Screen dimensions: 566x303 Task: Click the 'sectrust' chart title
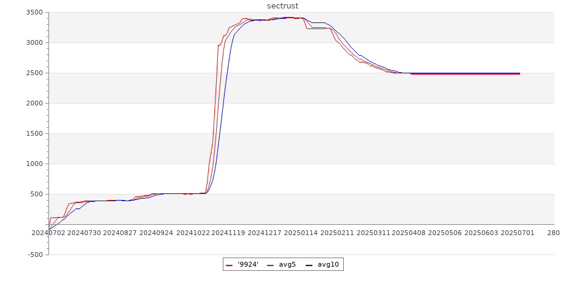pos(283,6)
